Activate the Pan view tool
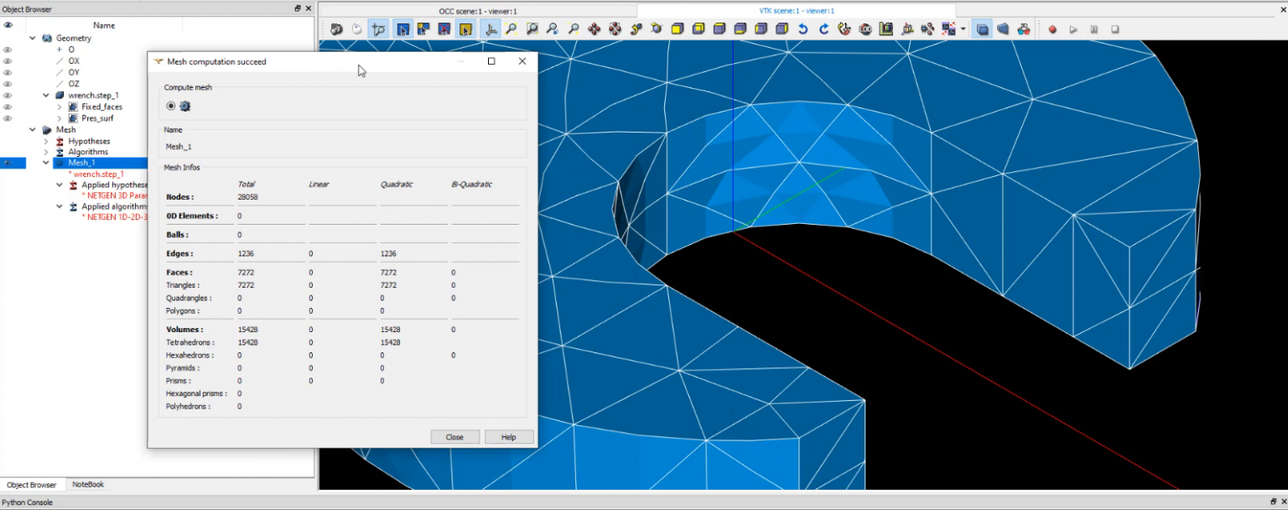Image resolution: width=1288 pixels, height=510 pixels. 593,29
